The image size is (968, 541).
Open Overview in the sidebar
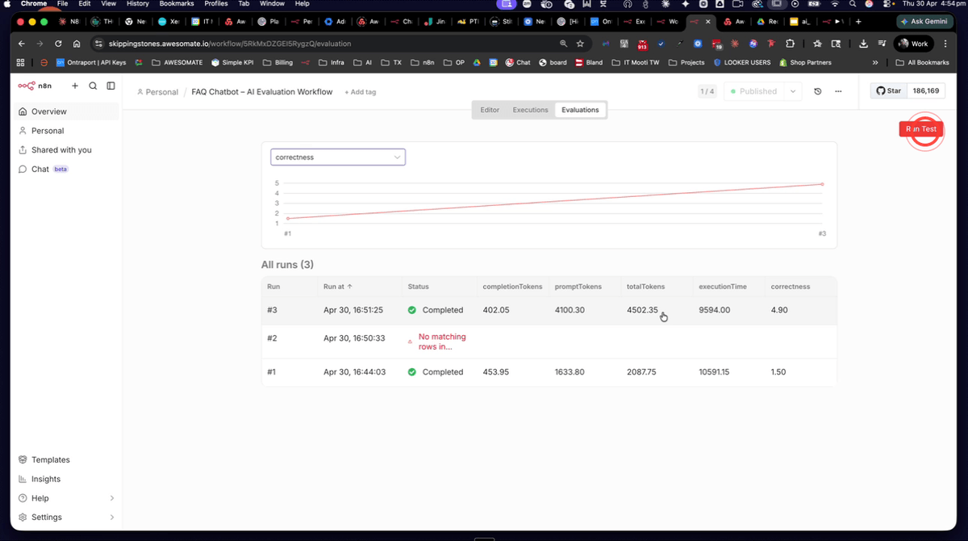coord(66,111)
